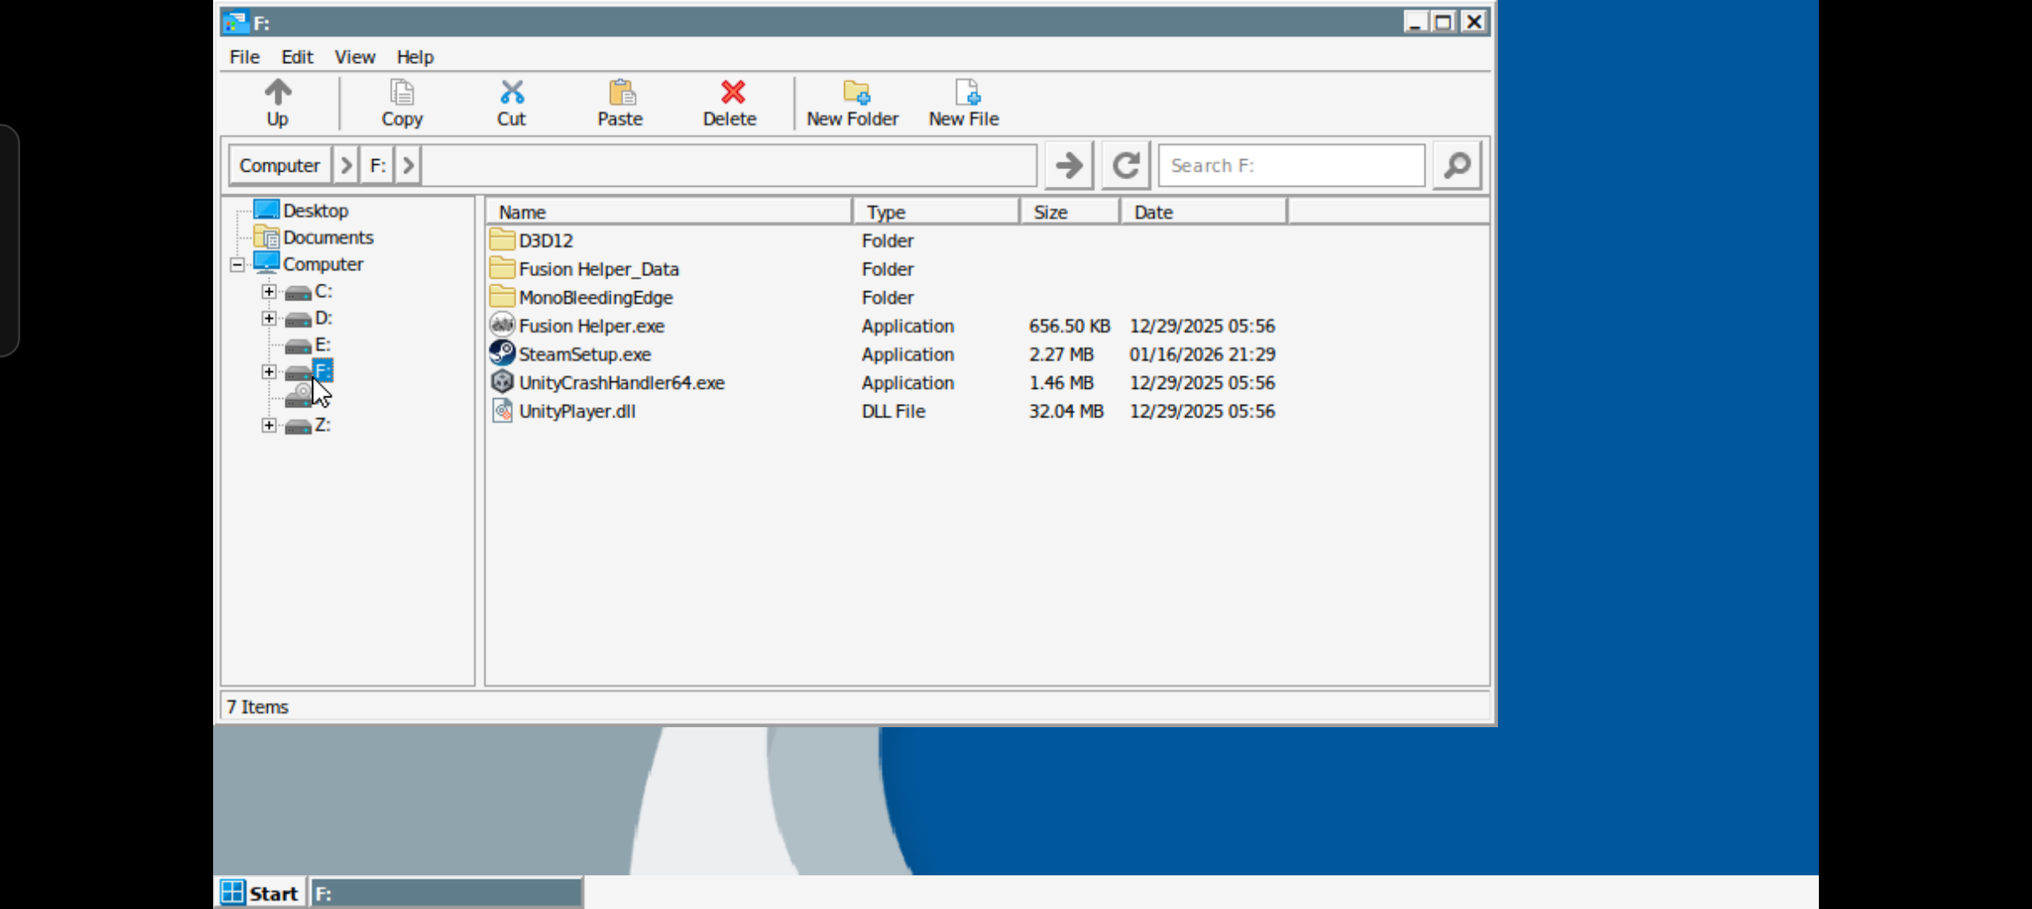The image size is (2032, 909).
Task: Click into the Search F: field
Action: (1291, 166)
